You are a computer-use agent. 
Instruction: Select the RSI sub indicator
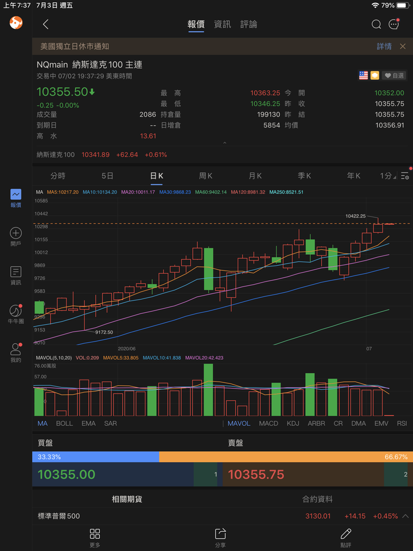pyautogui.click(x=402, y=424)
